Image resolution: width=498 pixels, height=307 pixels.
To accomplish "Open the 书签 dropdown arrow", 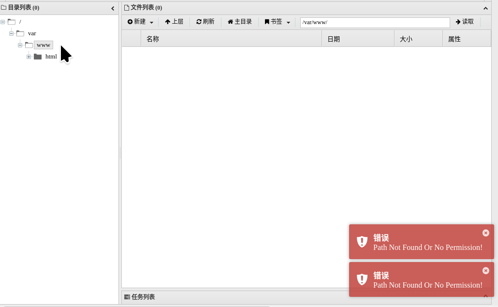I will (x=289, y=22).
